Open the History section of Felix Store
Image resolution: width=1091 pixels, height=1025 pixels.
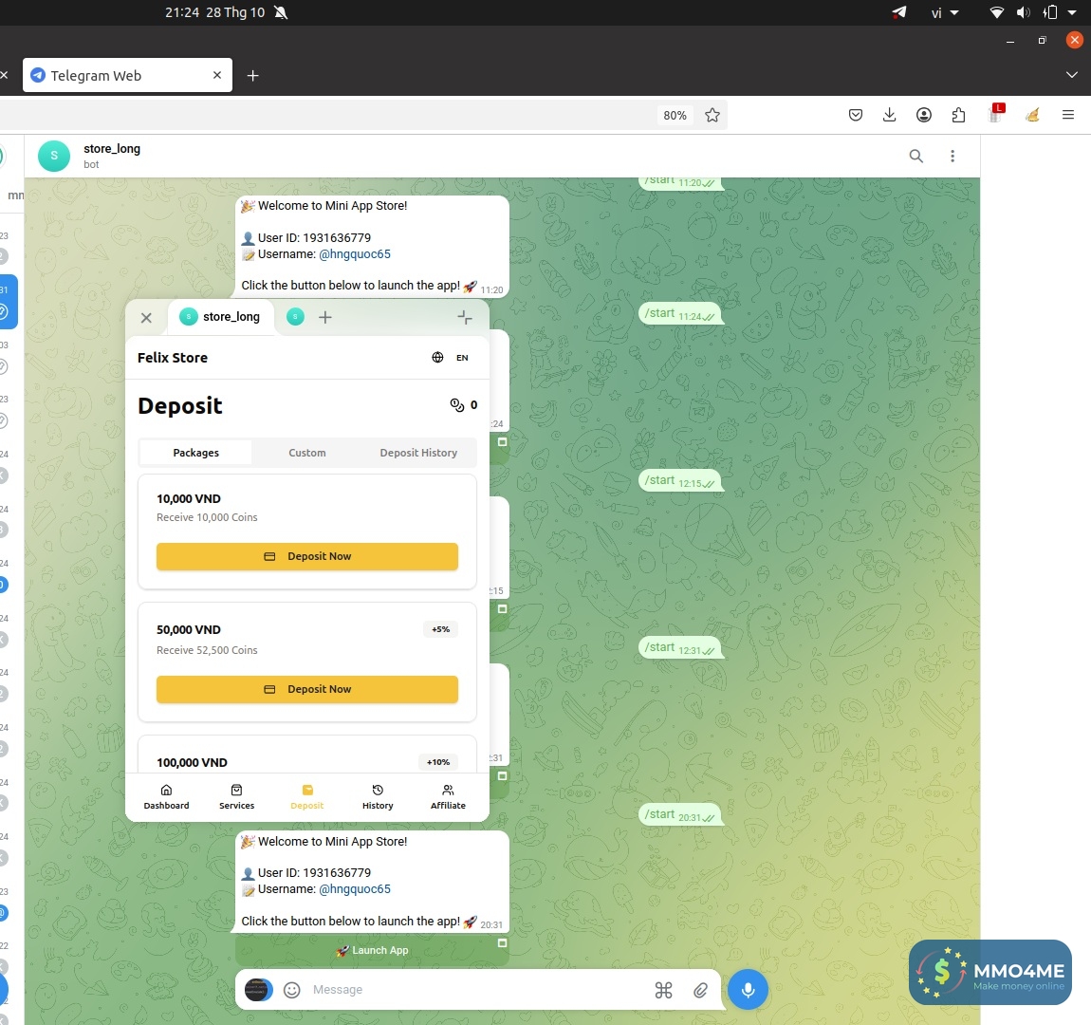click(x=378, y=795)
